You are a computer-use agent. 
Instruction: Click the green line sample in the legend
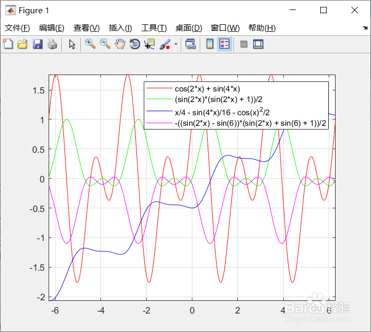click(160, 99)
